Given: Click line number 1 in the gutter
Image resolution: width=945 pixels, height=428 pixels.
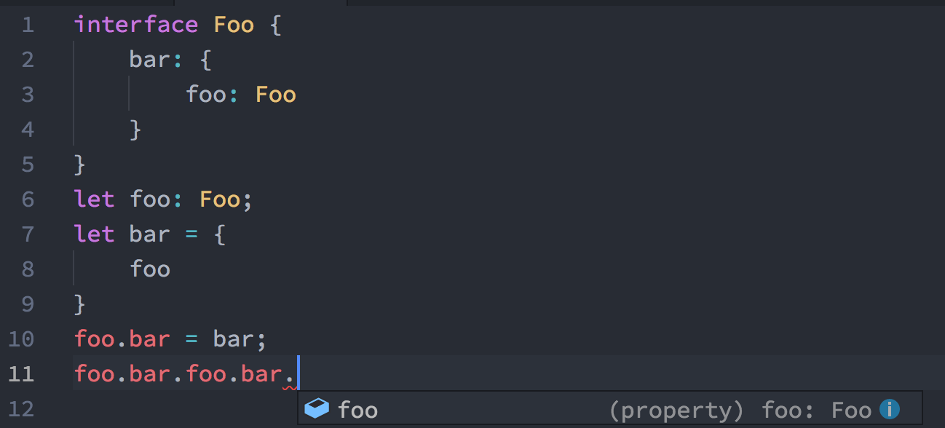Looking at the screenshot, I should tap(28, 25).
